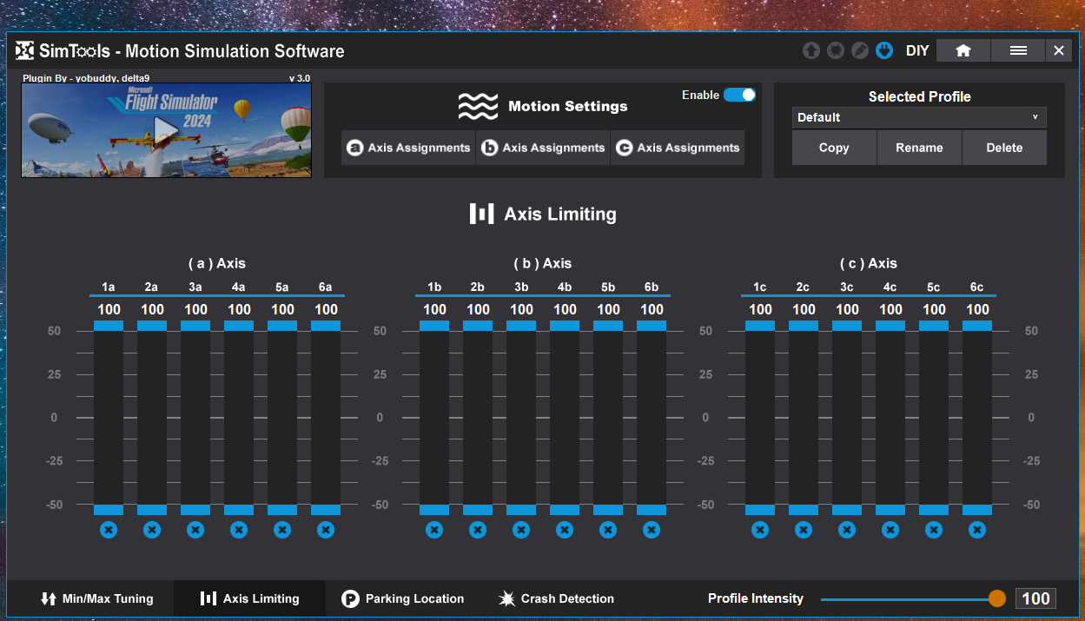
Task: Click the pencil icon in title bar
Action: 859,50
